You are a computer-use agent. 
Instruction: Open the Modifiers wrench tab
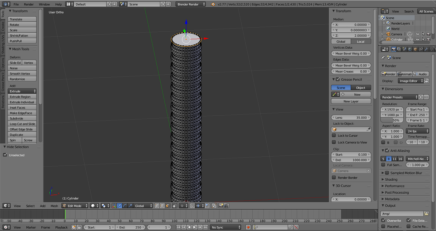click(426, 49)
